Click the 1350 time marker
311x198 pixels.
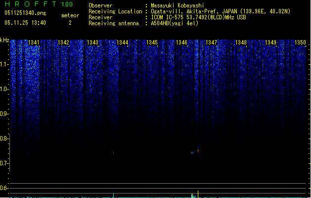[x=300, y=42]
